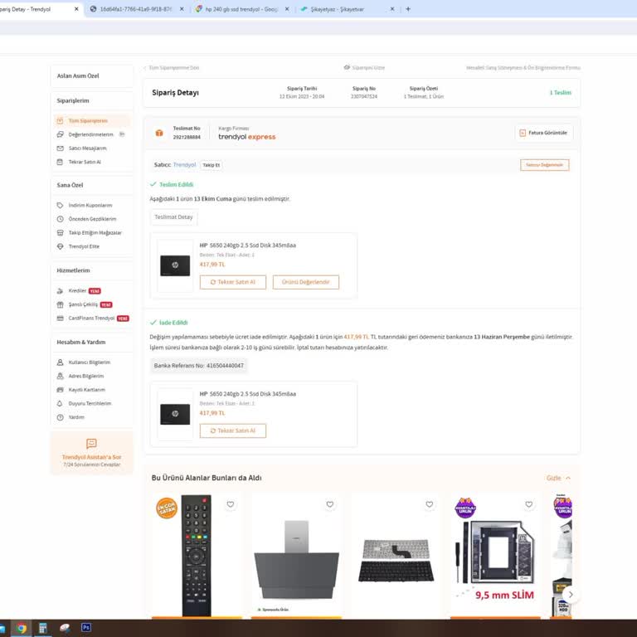
Task: Open Photoshop from the taskbar
Action: pyautogui.click(x=85, y=628)
